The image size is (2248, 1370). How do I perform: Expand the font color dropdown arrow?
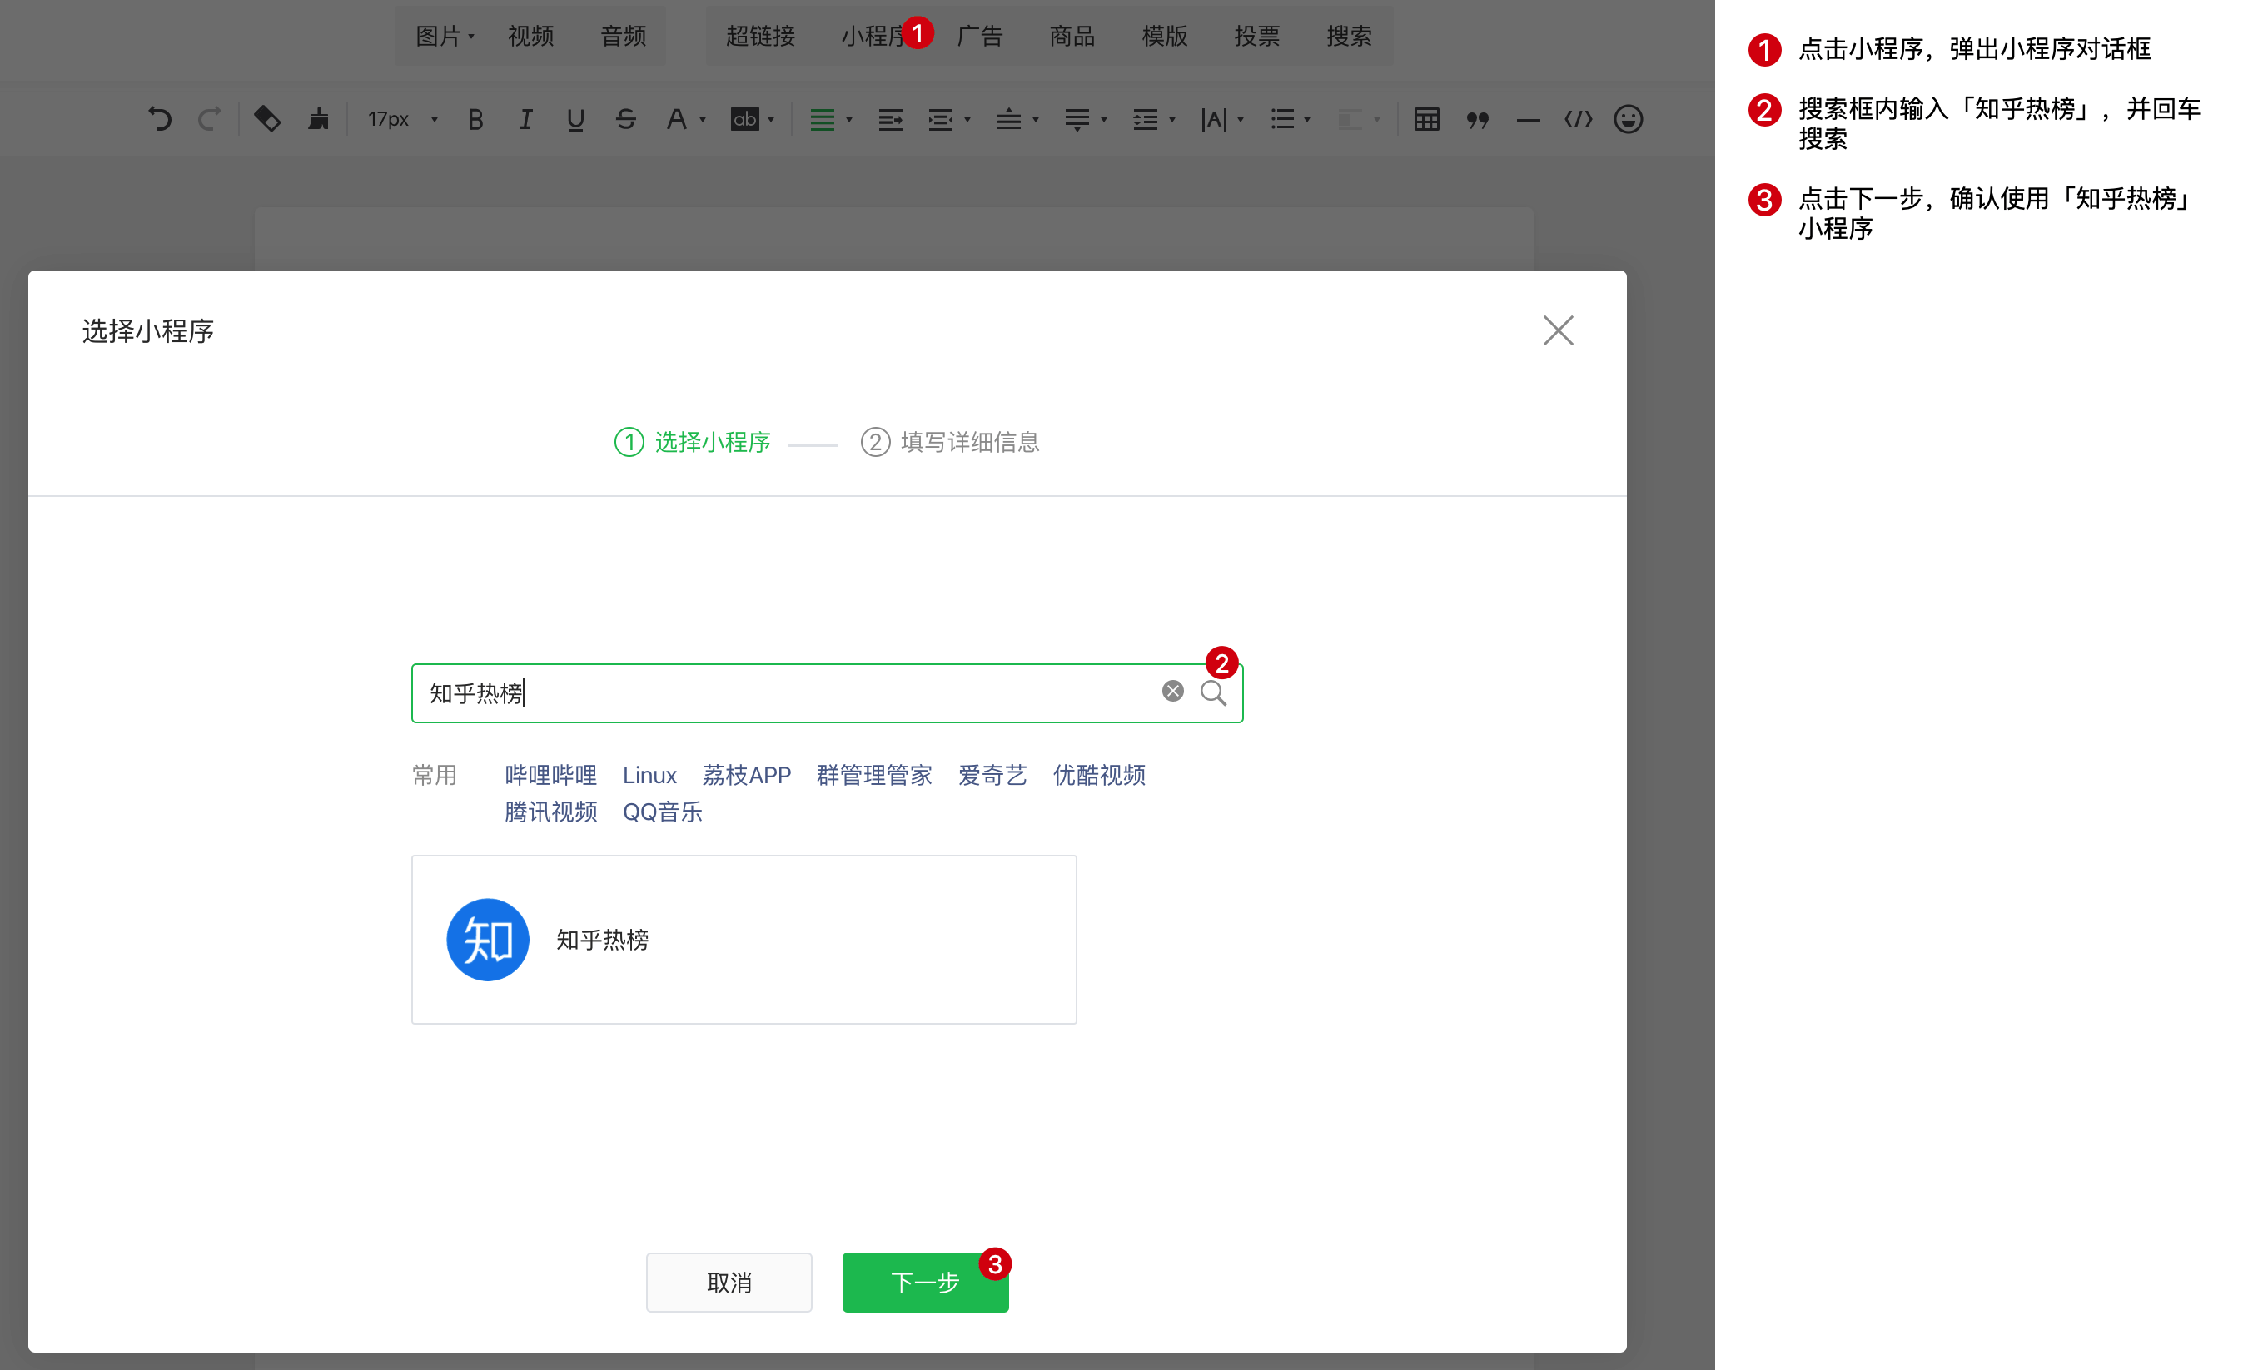coord(703,121)
